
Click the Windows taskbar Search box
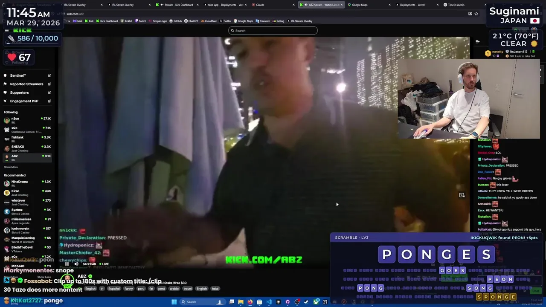pyautogui.click(x=203, y=302)
